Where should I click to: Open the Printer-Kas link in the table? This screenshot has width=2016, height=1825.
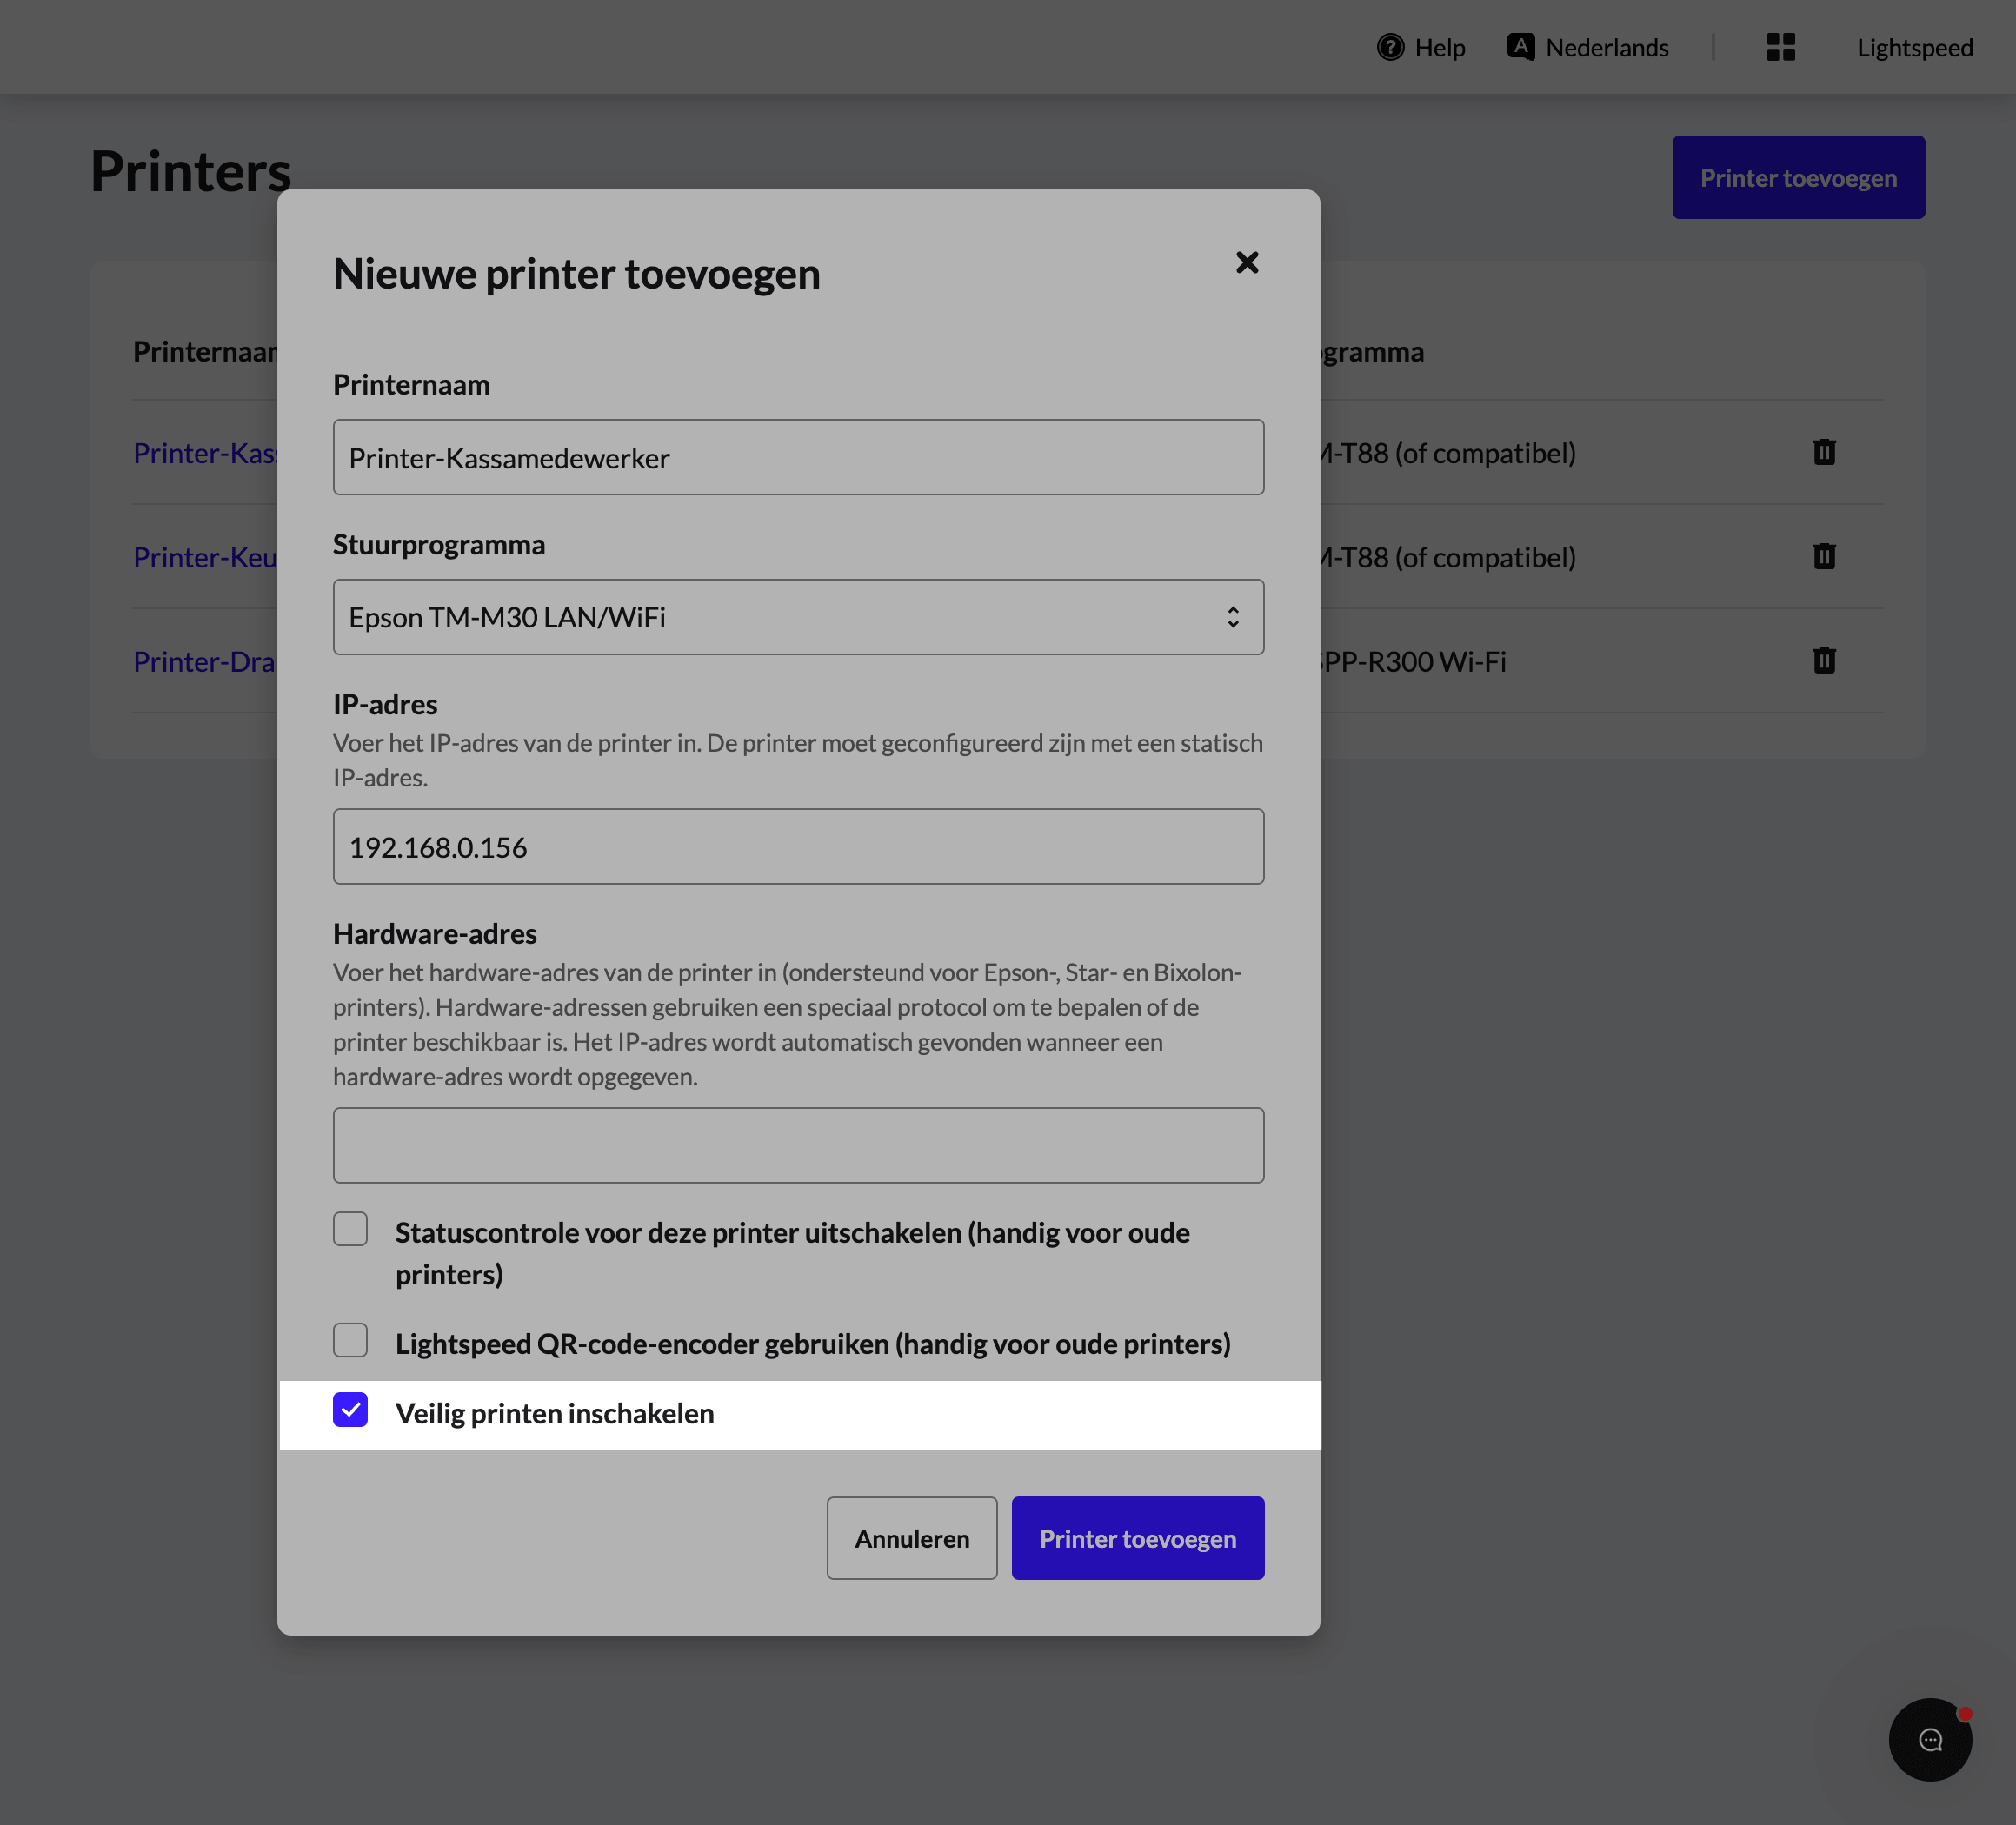[205, 453]
